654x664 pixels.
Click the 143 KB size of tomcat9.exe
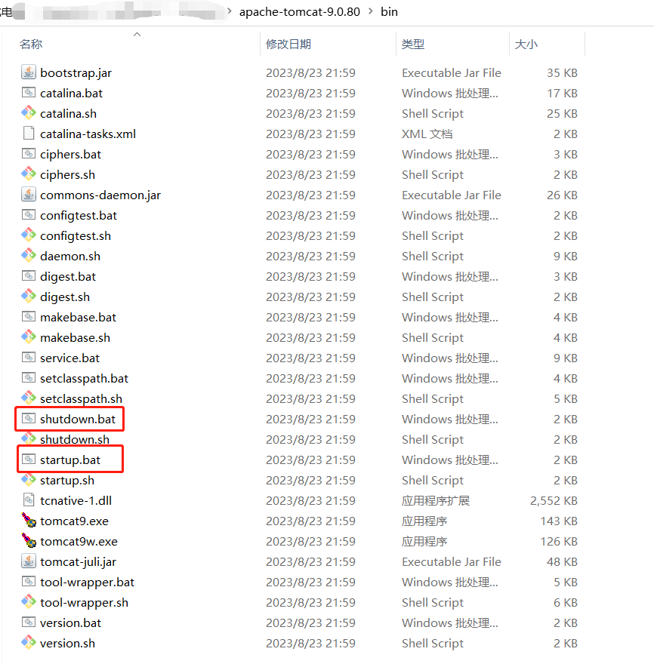point(559,521)
